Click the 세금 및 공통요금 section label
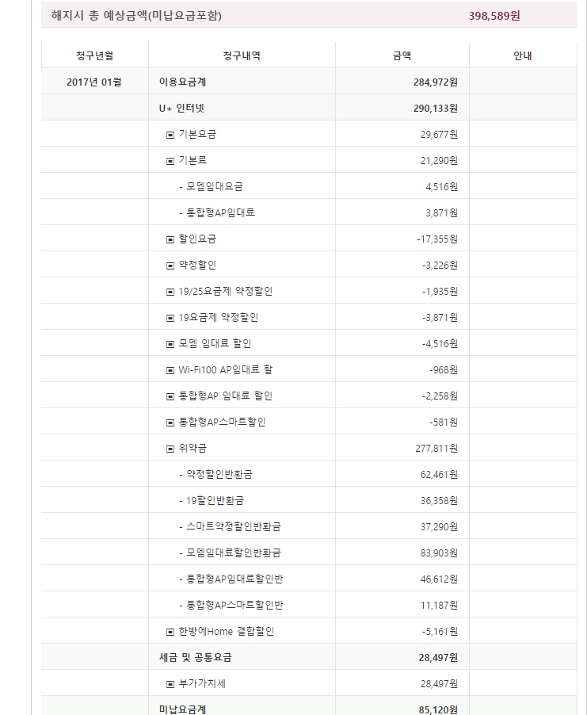Viewport: 587px width, 715px height. click(195, 657)
